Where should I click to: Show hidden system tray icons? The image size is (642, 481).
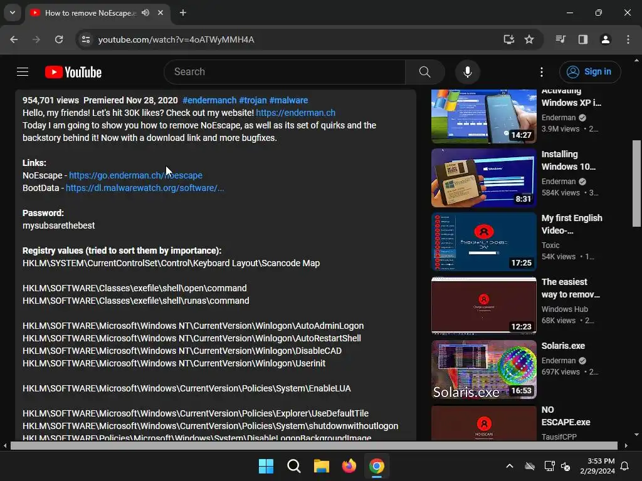tap(510, 466)
